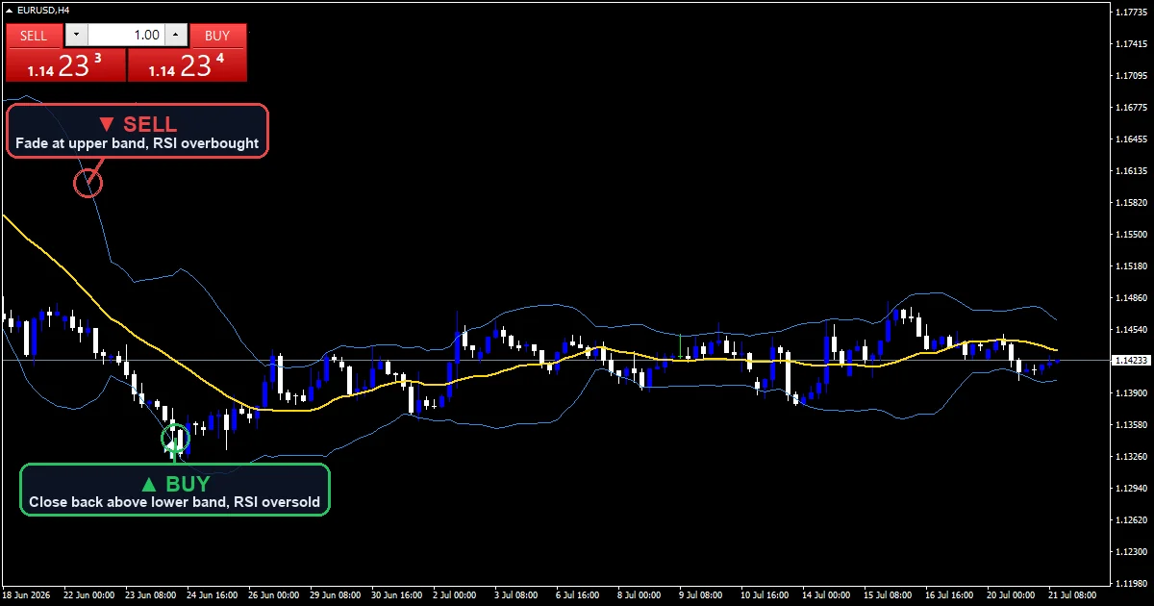
Task: Click the 6 Jul 16:00 time axis label
Action: [580, 595]
